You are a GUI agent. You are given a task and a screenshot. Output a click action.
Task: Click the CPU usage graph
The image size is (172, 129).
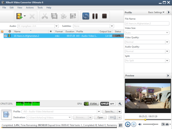point(28,104)
